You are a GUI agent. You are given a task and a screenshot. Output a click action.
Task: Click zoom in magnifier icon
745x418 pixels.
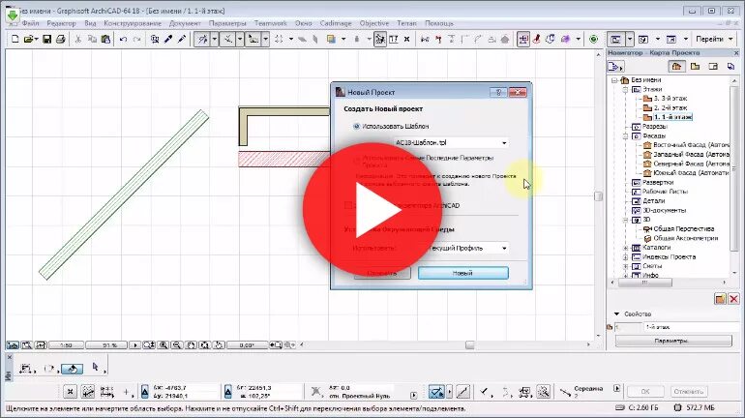click(x=163, y=344)
